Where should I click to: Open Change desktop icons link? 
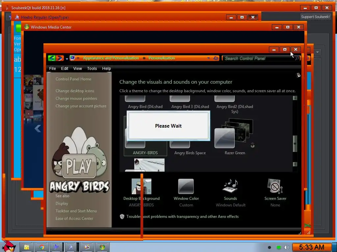[75, 91]
